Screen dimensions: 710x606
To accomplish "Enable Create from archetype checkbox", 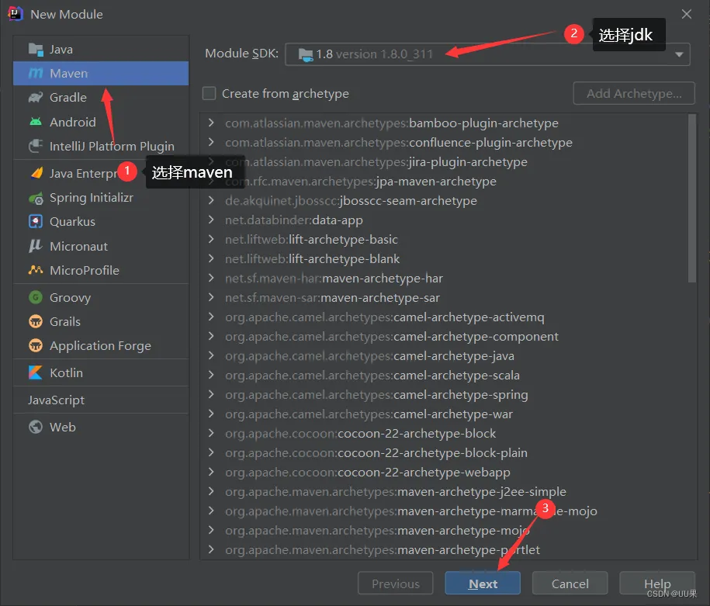I will coord(209,93).
